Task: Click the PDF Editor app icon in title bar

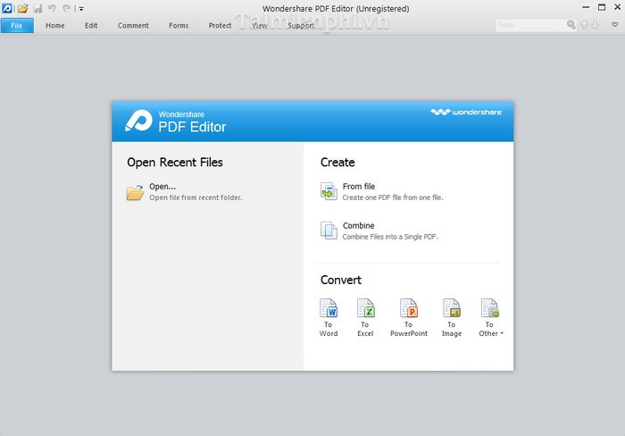Action: click(7, 8)
